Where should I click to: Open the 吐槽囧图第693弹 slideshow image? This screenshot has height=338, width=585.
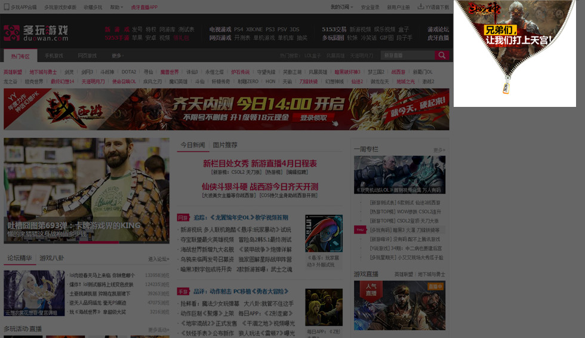coord(87,190)
